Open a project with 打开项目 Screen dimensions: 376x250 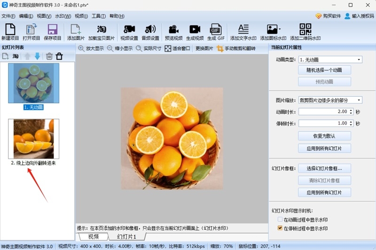[31, 31]
